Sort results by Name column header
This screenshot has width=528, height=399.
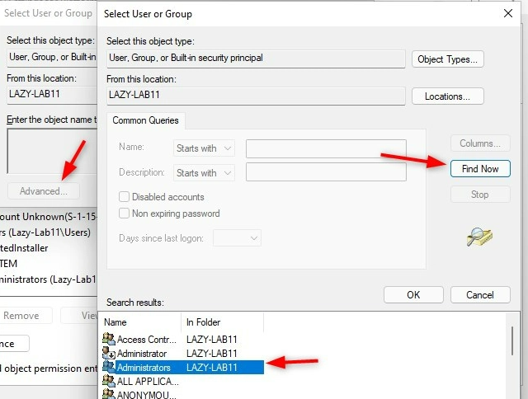click(141, 322)
